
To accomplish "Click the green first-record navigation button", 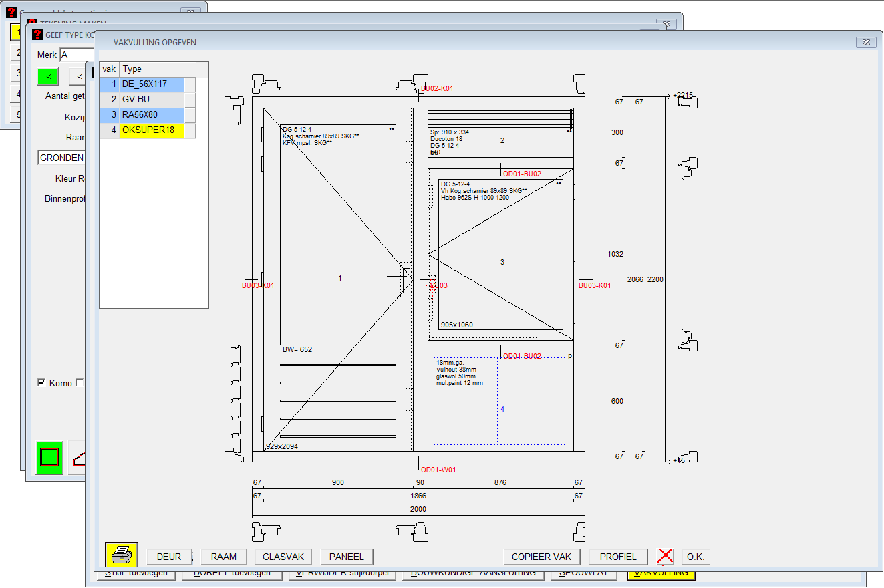I will (x=47, y=76).
